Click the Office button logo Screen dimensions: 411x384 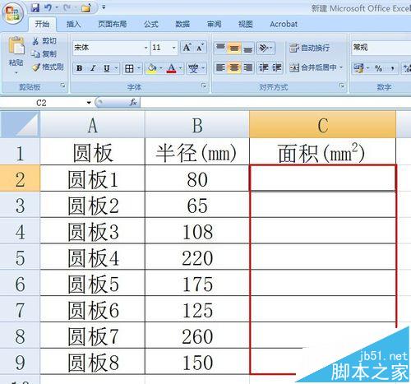(13, 13)
